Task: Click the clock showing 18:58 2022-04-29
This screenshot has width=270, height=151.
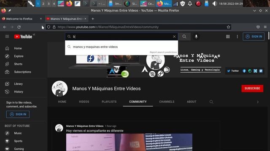Action: tap(231, 4)
